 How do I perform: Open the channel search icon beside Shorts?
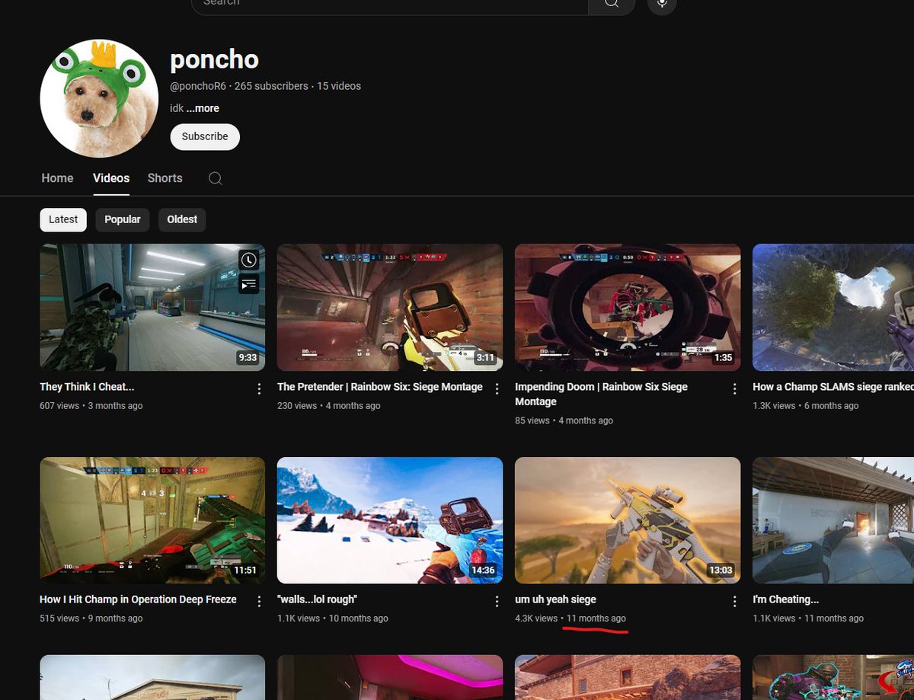pos(215,177)
